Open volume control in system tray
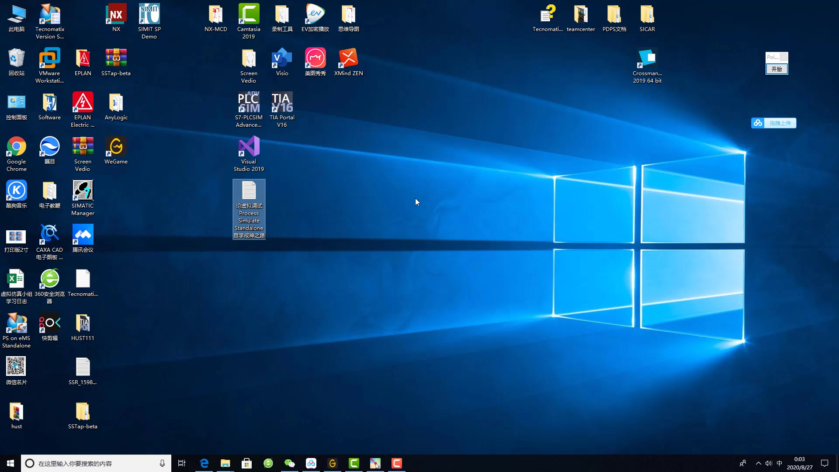The width and height of the screenshot is (839, 472). (769, 463)
